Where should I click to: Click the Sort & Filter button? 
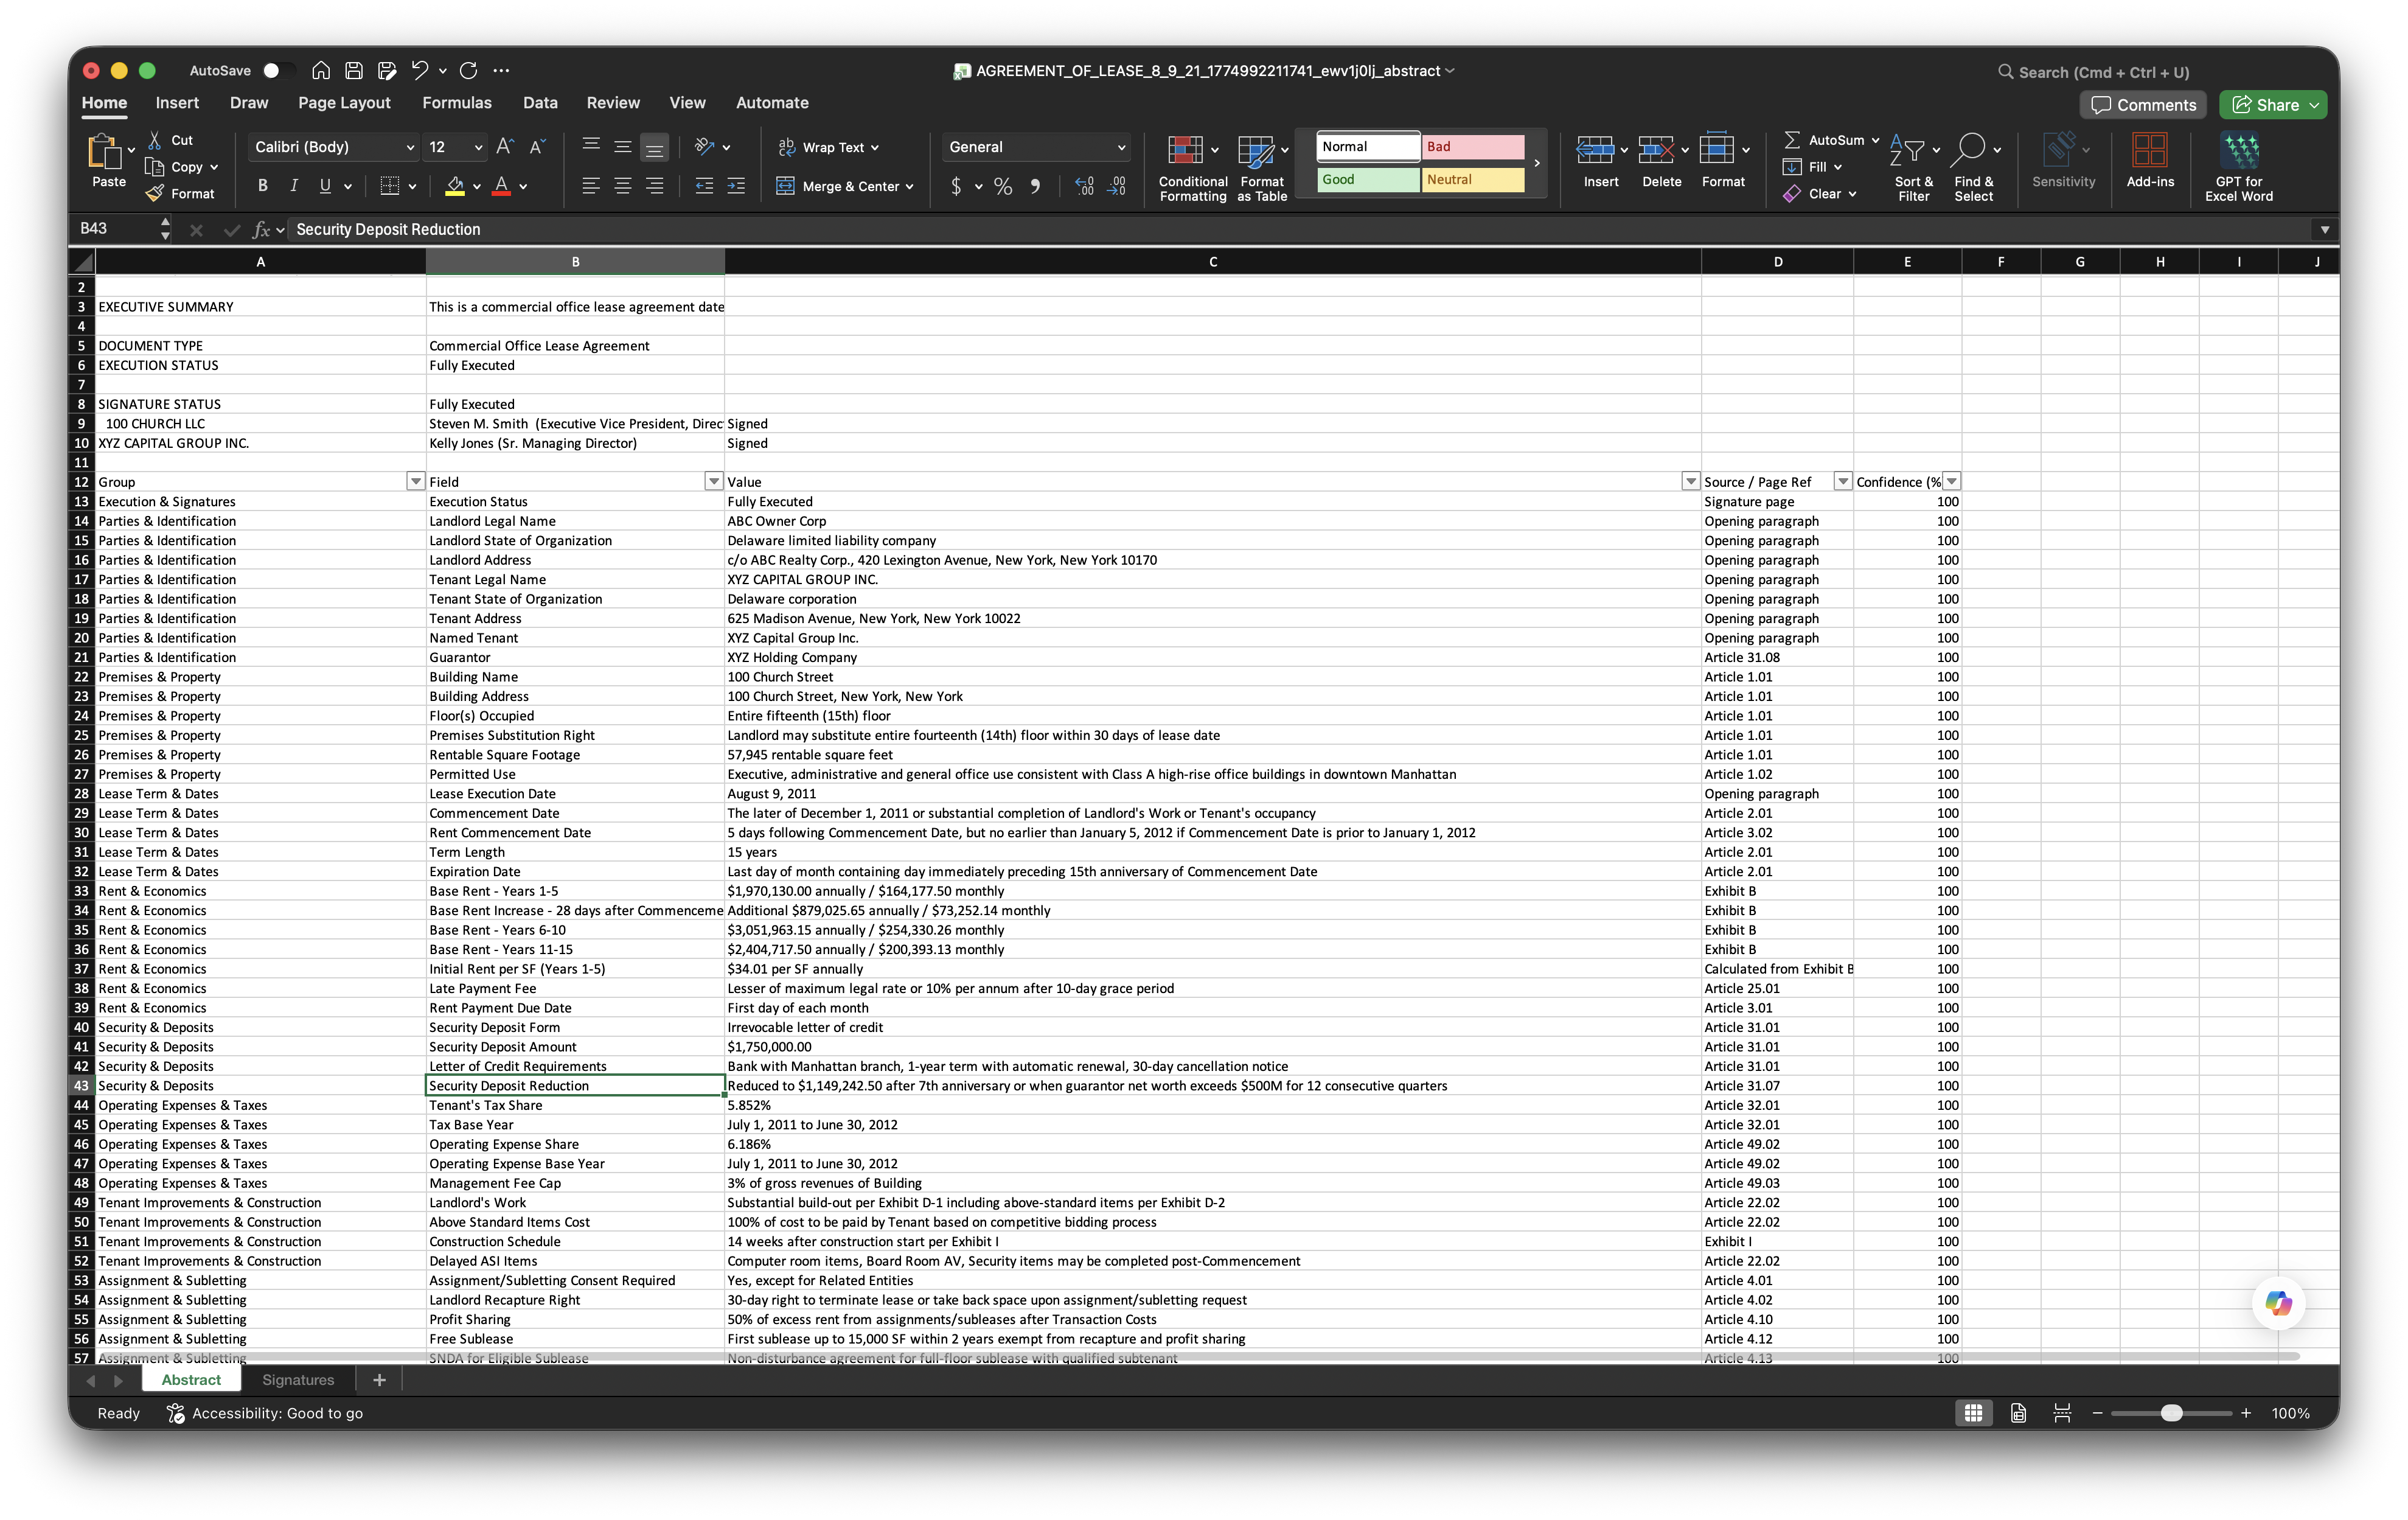point(1913,167)
